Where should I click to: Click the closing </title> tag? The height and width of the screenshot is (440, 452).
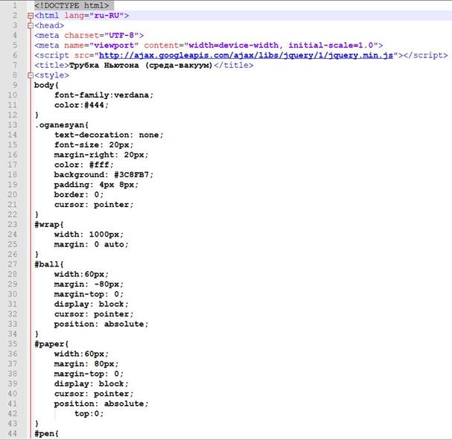tap(234, 66)
